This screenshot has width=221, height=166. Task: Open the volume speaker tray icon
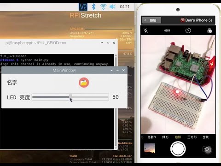tap(112, 6)
